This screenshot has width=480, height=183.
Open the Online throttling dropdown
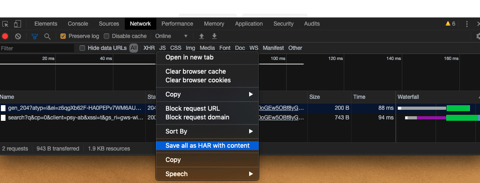click(x=171, y=36)
